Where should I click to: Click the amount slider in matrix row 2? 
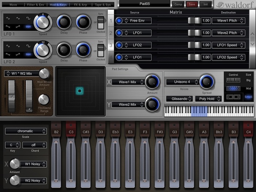point(194,33)
